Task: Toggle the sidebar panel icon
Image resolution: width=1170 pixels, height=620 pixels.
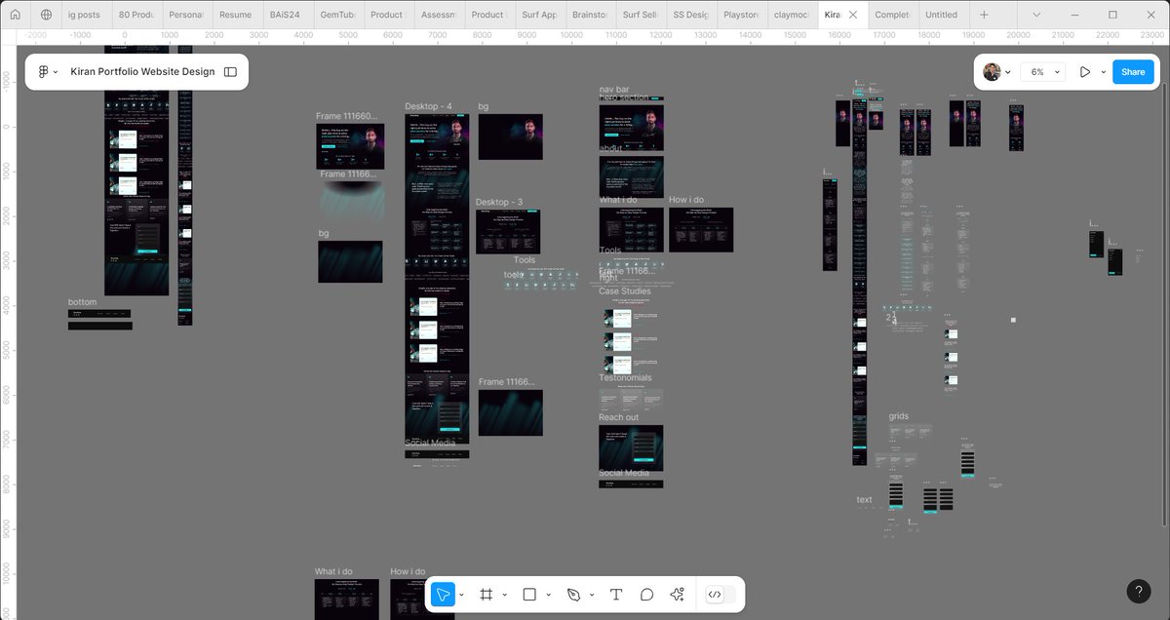Action: [x=230, y=72]
